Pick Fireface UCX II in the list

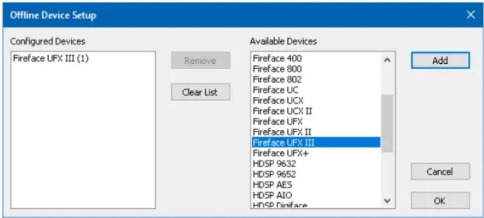[316, 111]
